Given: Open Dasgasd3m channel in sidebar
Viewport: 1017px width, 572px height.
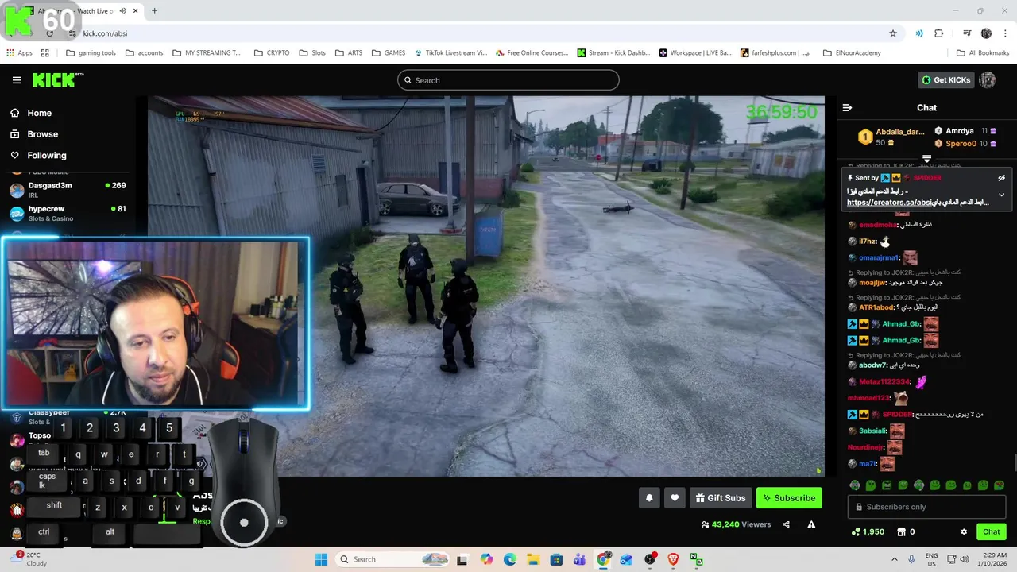Looking at the screenshot, I should tap(68, 190).
